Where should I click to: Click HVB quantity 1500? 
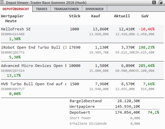(74, 84)
